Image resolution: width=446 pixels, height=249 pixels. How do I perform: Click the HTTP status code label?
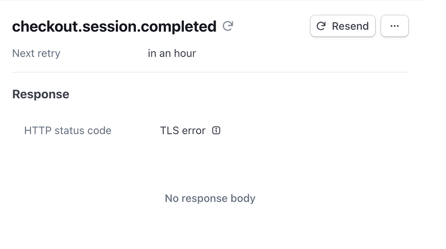point(68,131)
